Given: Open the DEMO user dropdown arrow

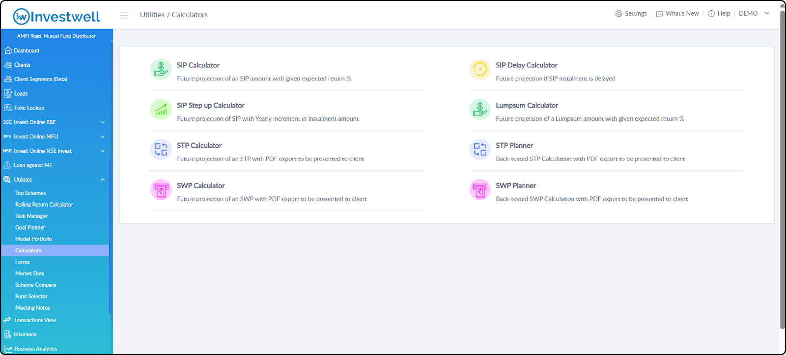Looking at the screenshot, I should tap(766, 14).
